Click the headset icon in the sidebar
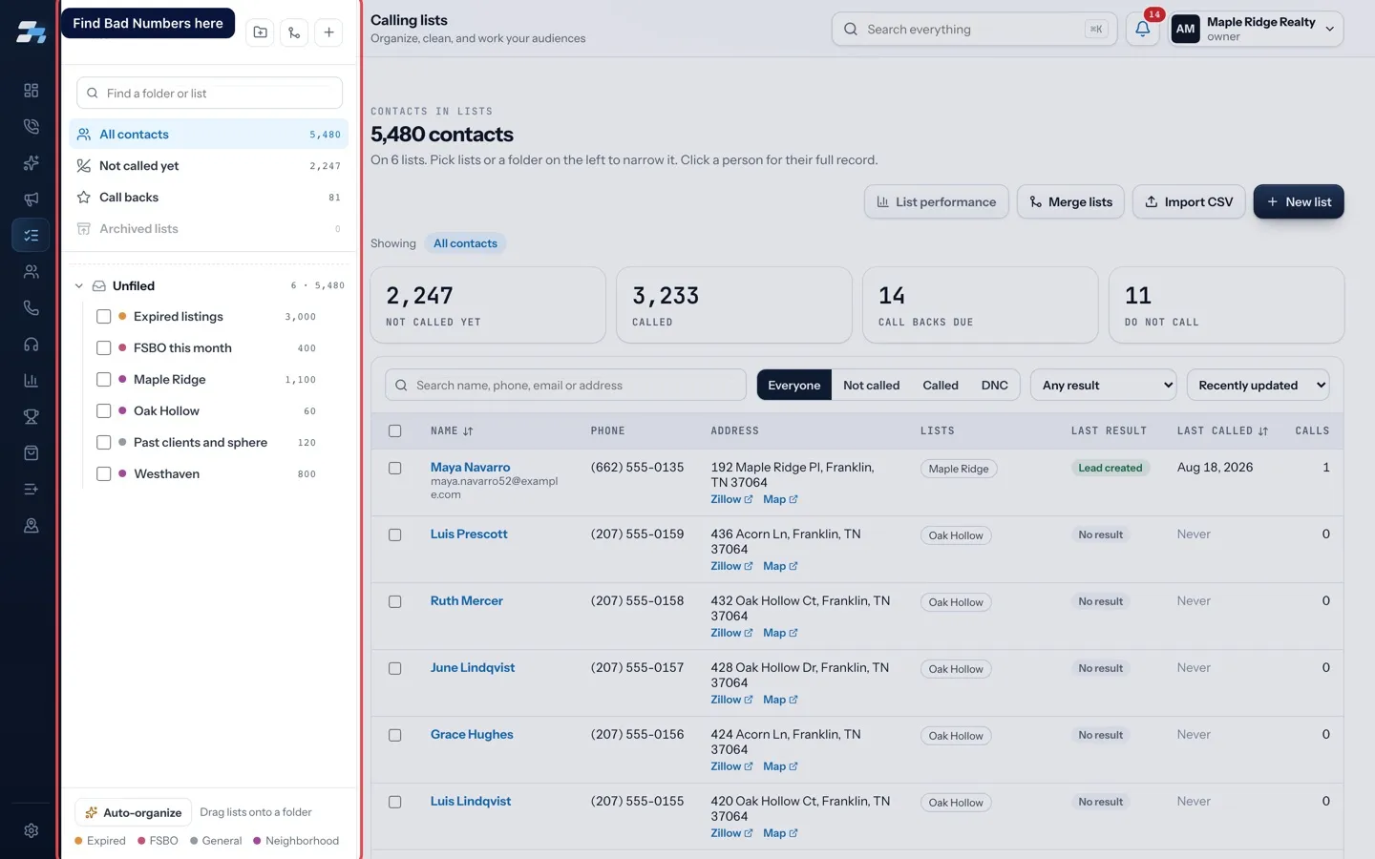 click(31, 344)
